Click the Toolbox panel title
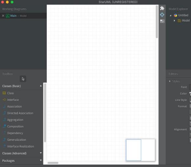Image resolution: width=191 pixels, height=167 pixels. [x=8, y=74]
